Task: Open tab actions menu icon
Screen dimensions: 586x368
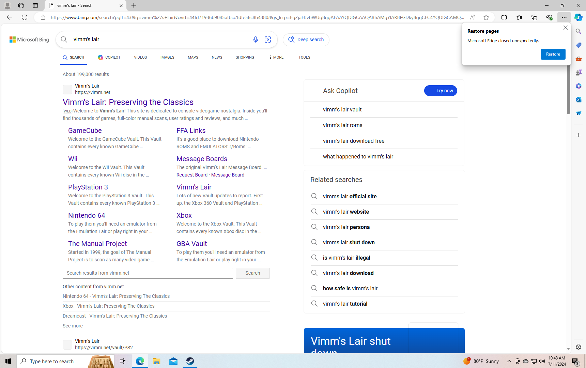Action: pos(35,5)
